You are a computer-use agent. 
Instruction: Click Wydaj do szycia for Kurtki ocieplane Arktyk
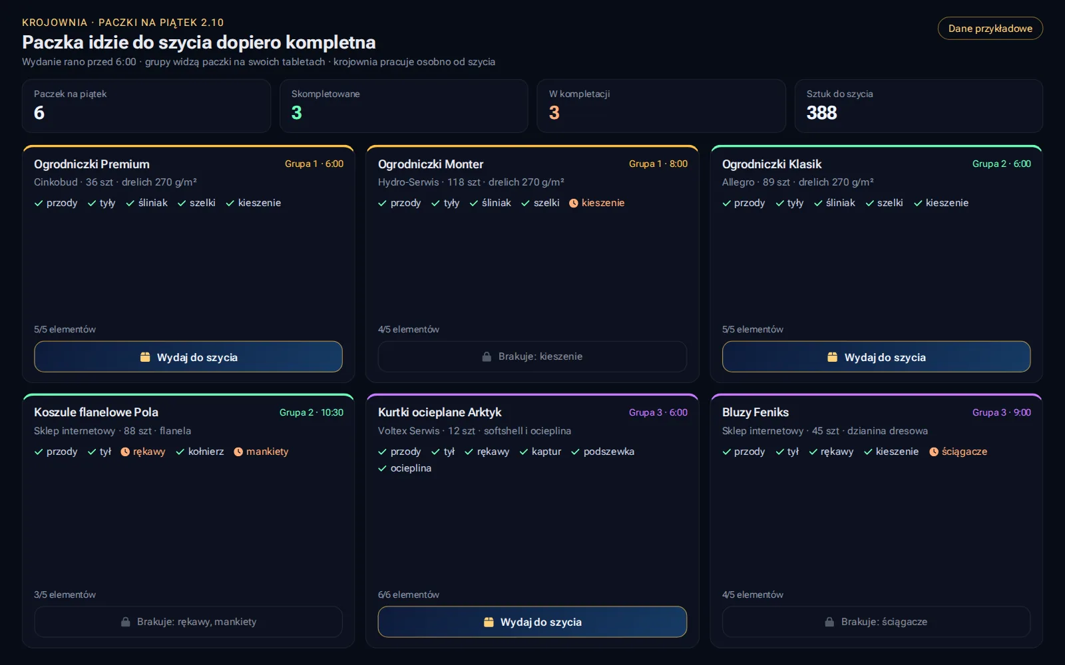coord(532,622)
